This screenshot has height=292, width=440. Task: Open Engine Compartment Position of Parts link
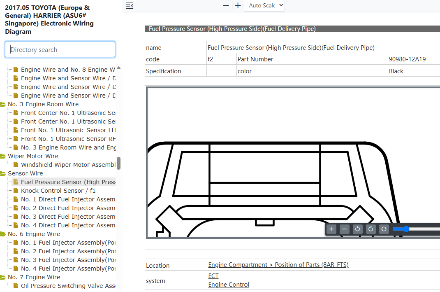coord(278,265)
